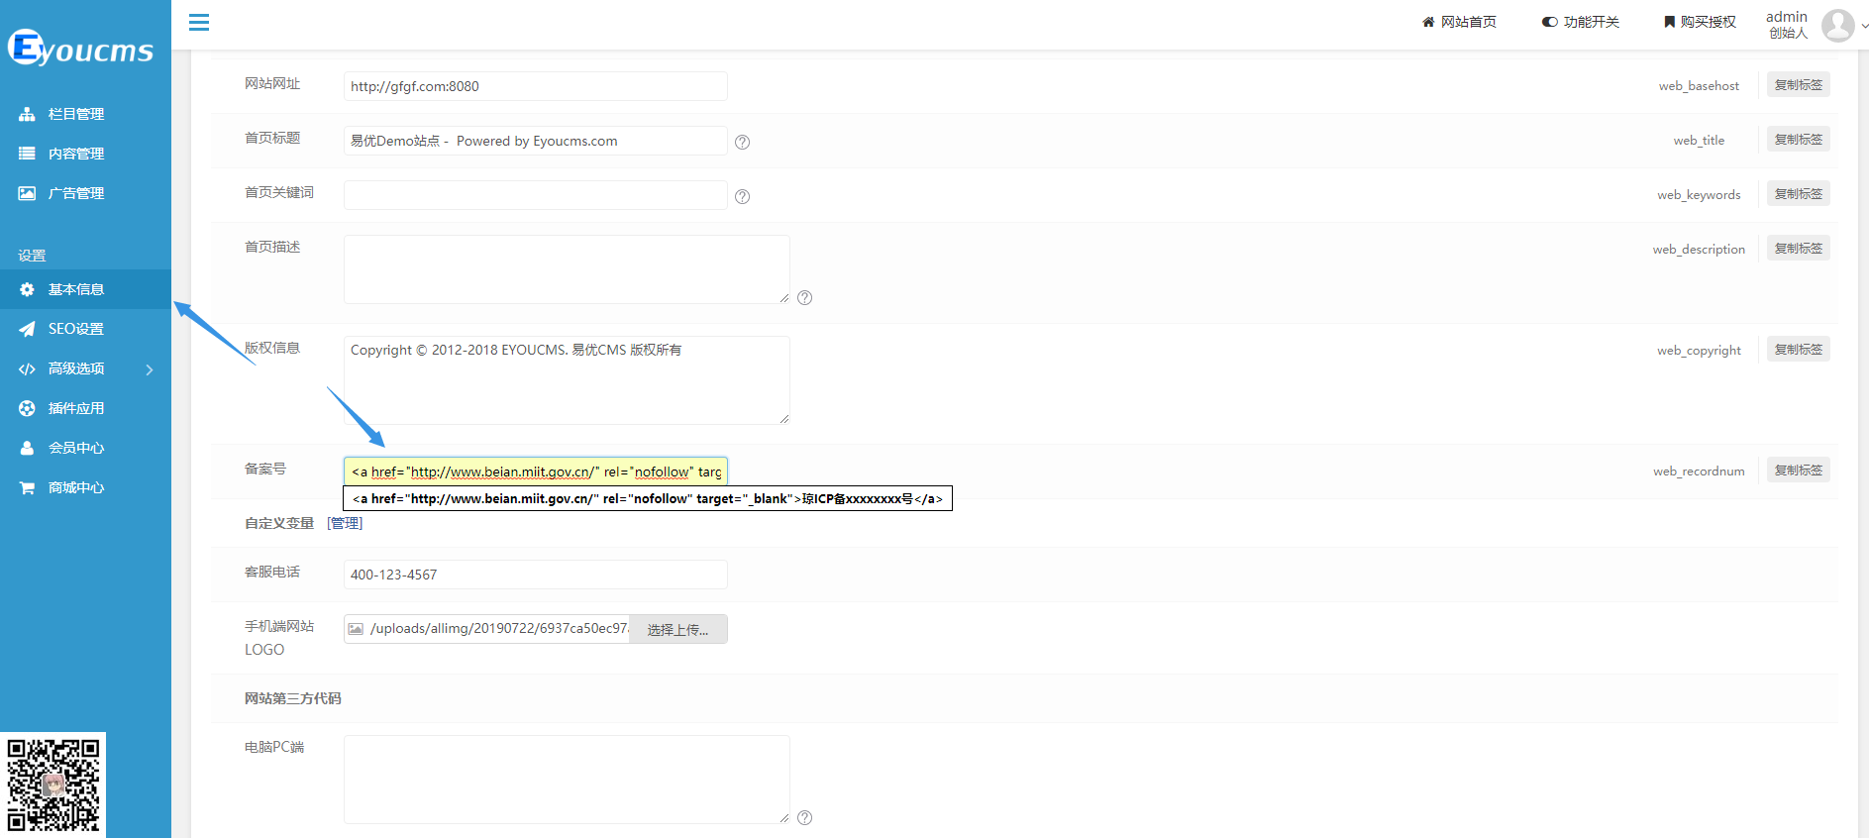Open SEO设置 in the sidebar

pyautogui.click(x=75, y=329)
